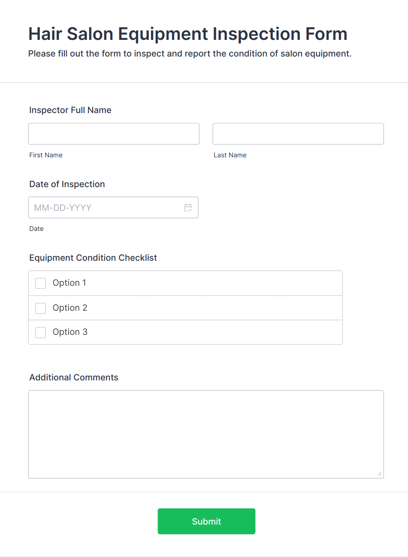Click the green Submit button
Image resolution: width=408 pixels, height=557 pixels.
tap(206, 522)
